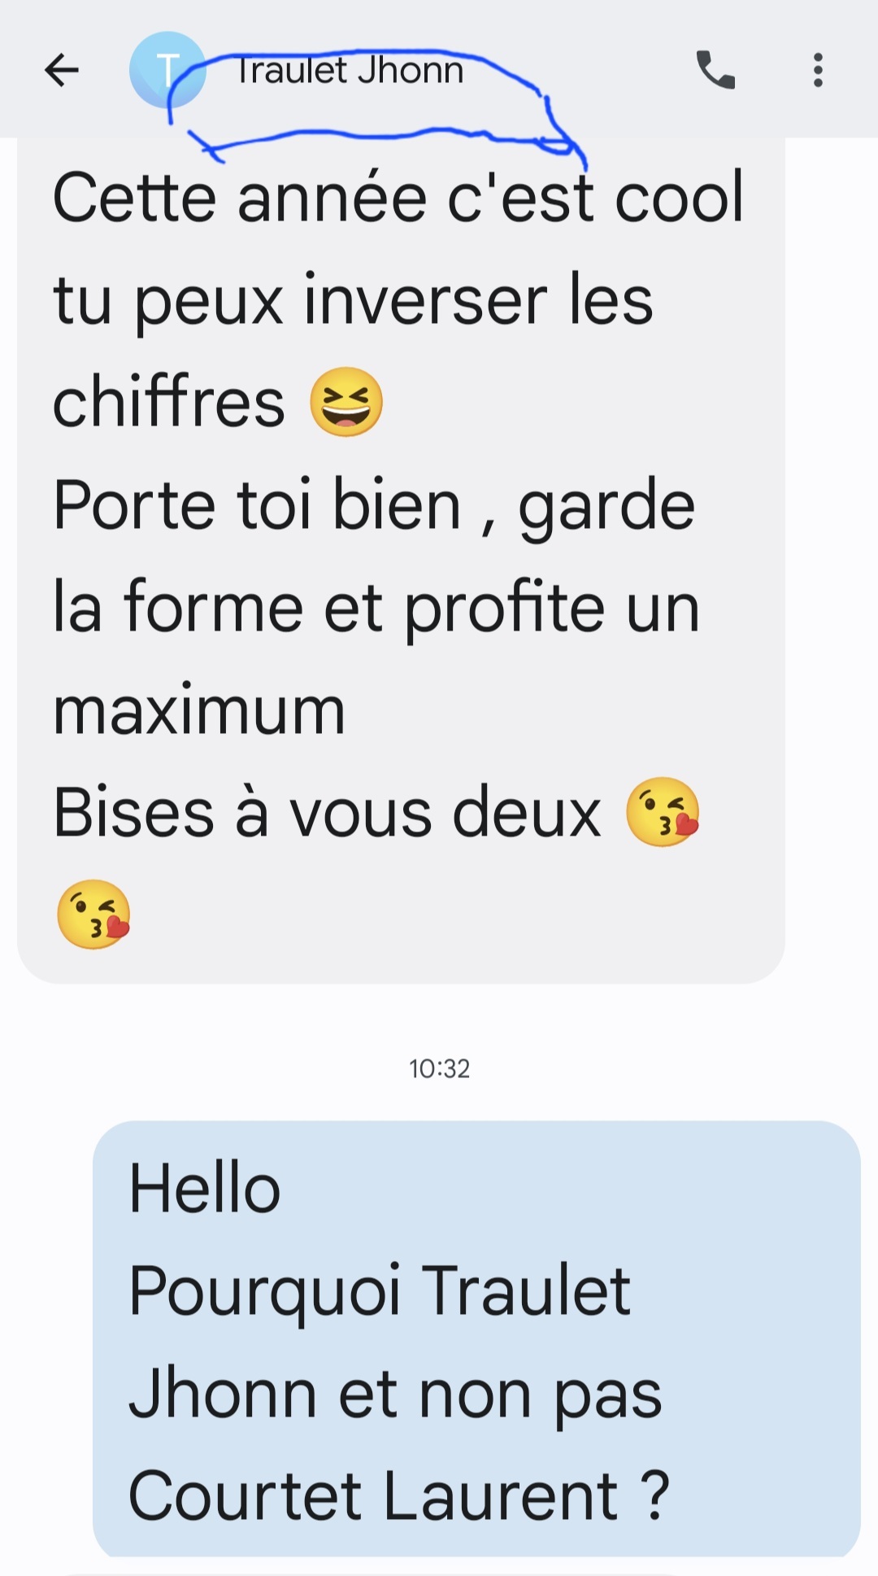
Task: Tap the word "maximum" in the received message
Action: click(199, 710)
